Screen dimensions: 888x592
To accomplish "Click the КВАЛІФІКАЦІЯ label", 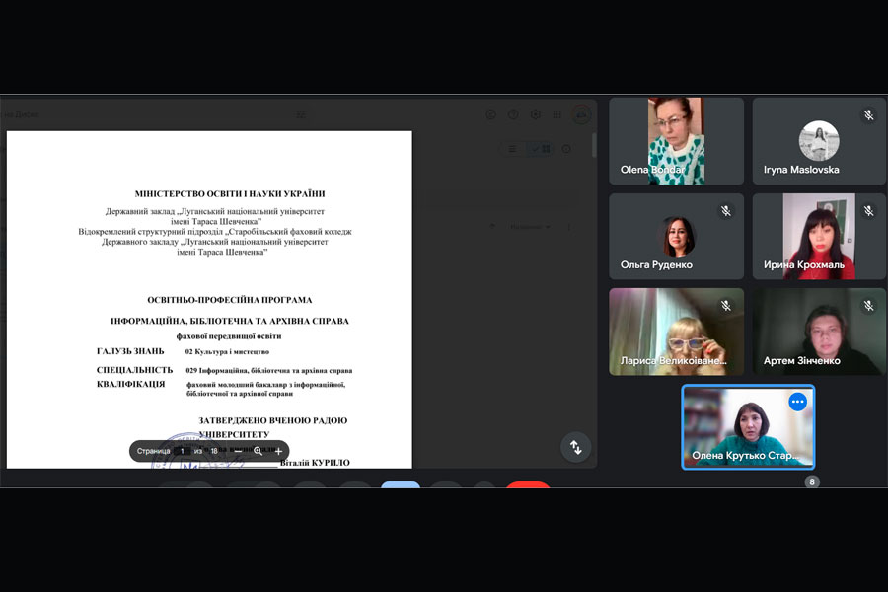I will 131,384.
